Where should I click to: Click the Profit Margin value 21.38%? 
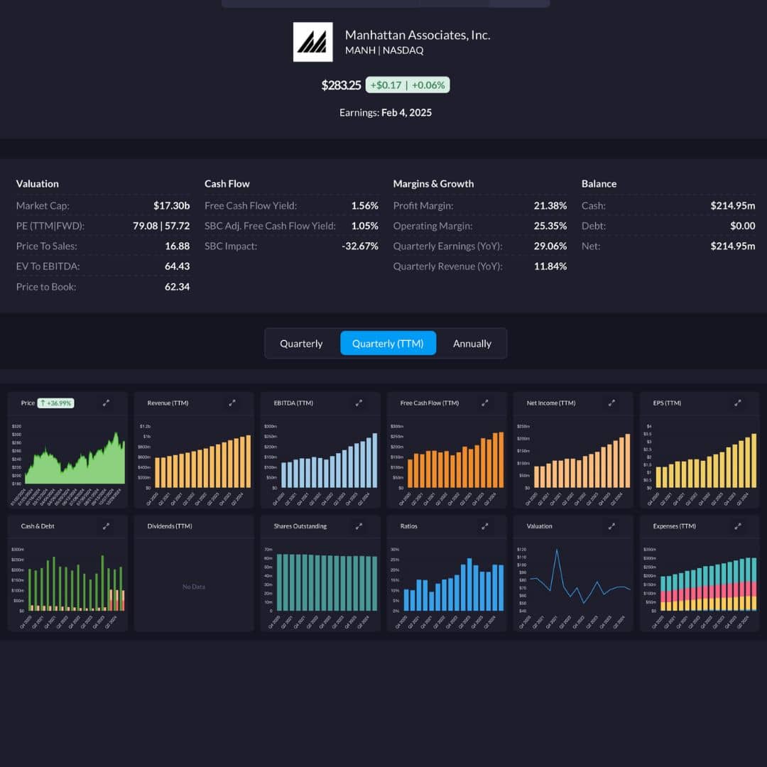[550, 205]
